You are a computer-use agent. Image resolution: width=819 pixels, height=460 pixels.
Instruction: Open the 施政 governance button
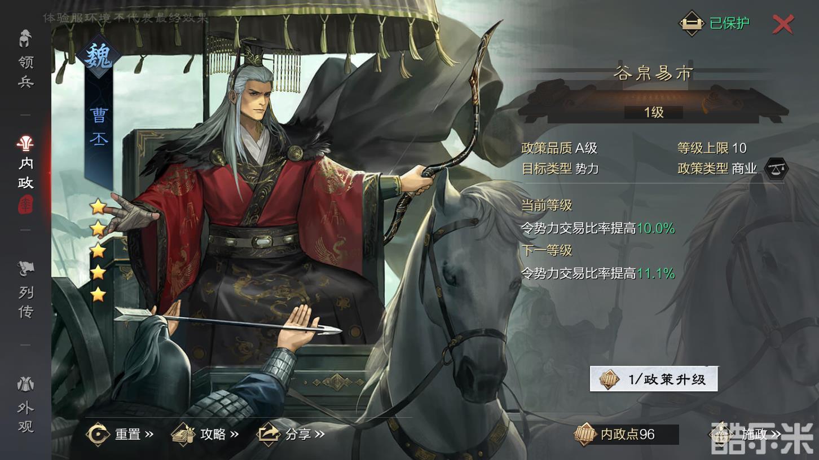pyautogui.click(x=746, y=434)
